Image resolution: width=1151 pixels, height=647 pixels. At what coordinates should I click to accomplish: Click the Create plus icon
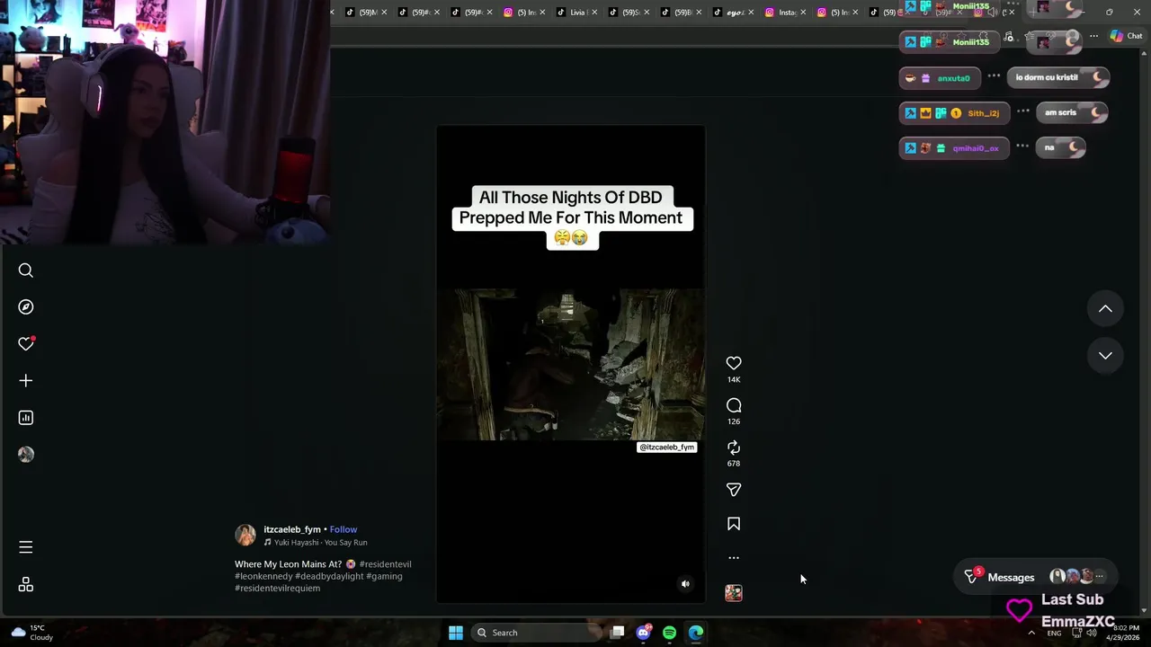click(x=26, y=381)
